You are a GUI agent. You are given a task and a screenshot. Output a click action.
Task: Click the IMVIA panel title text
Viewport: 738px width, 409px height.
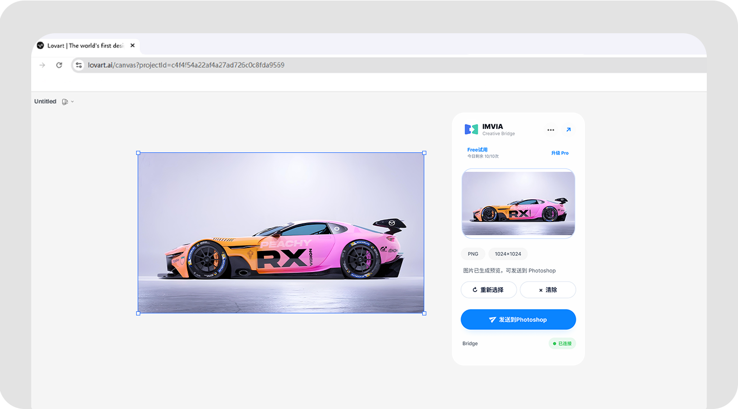pyautogui.click(x=493, y=126)
